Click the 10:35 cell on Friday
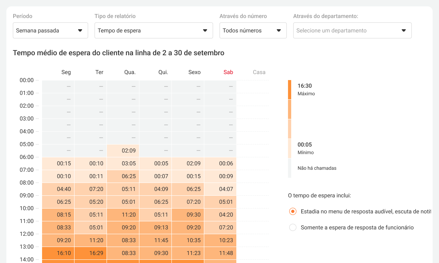The width and height of the screenshot is (439, 263). pyautogui.click(x=193, y=240)
